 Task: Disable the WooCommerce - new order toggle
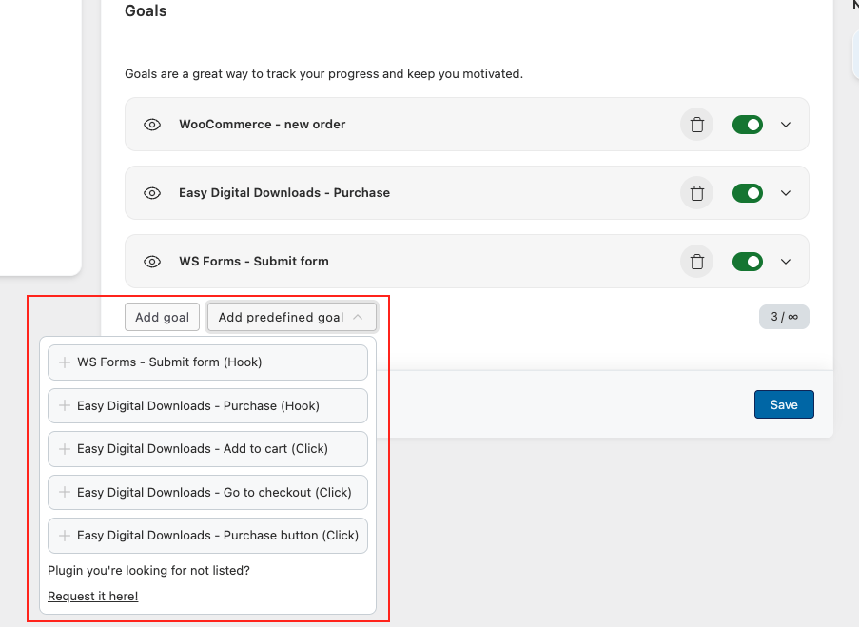click(748, 125)
